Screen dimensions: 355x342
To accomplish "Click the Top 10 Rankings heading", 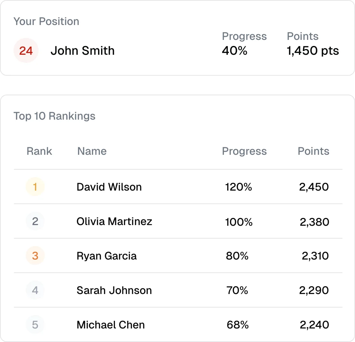I will point(54,116).
